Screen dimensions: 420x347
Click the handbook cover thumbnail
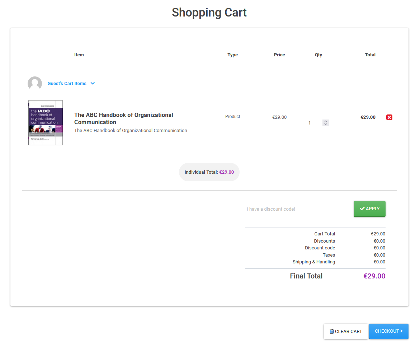point(46,123)
